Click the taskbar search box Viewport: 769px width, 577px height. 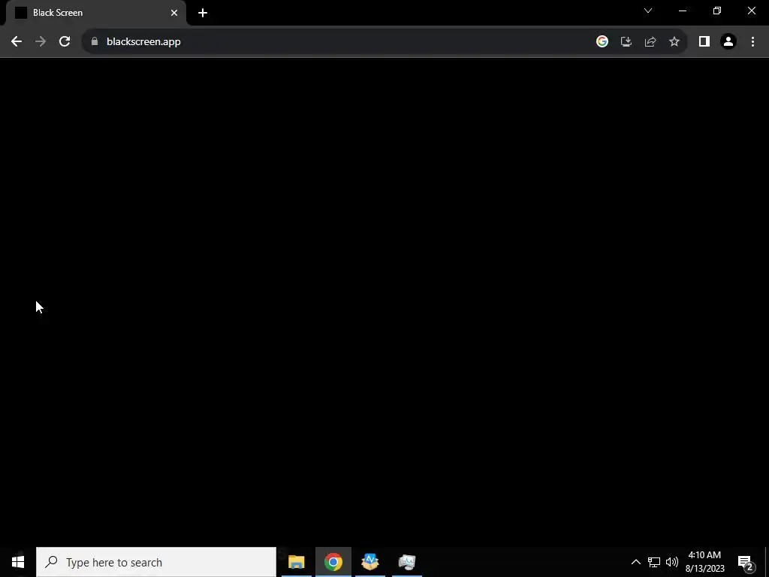point(156,562)
